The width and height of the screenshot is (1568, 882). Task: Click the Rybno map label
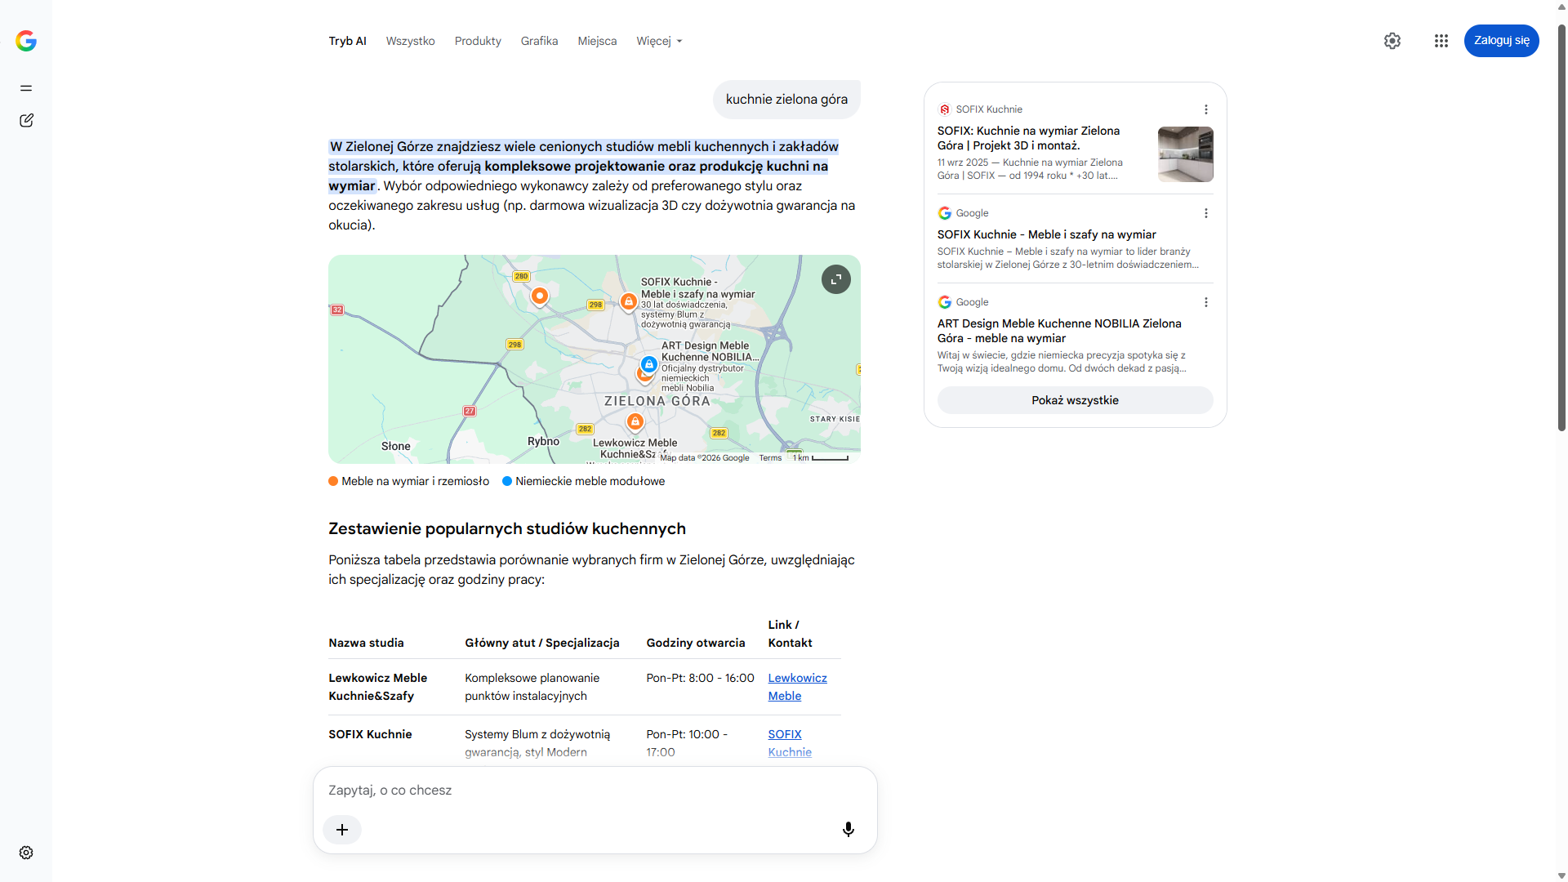pos(543,441)
